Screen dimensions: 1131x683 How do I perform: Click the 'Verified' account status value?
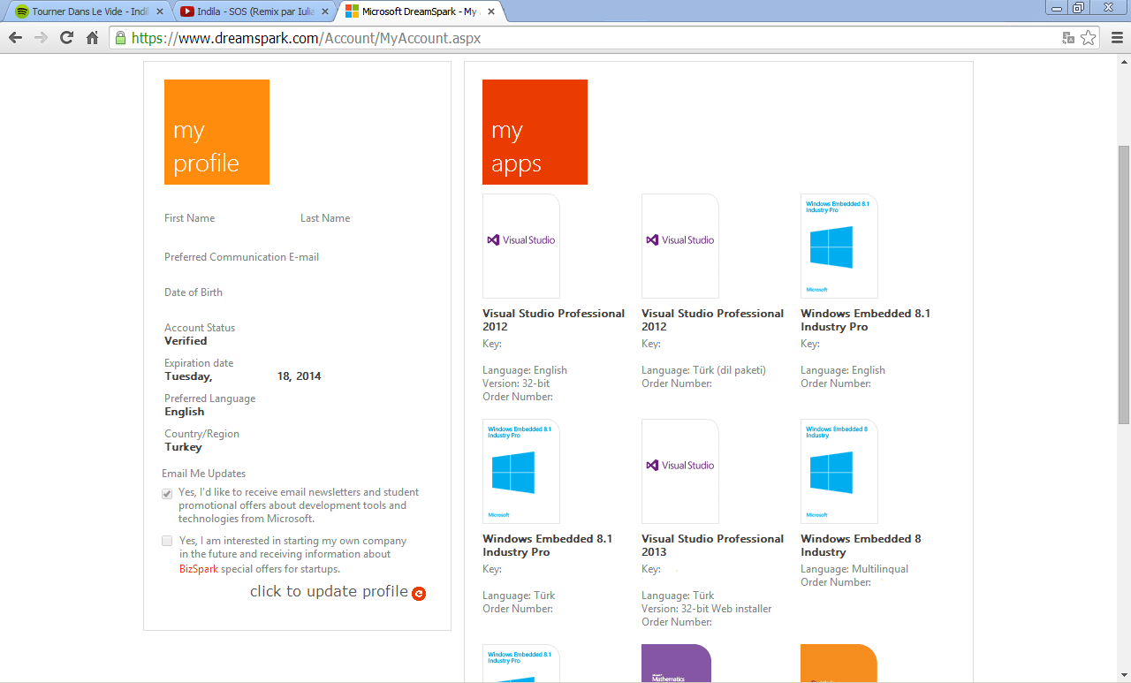coord(186,341)
